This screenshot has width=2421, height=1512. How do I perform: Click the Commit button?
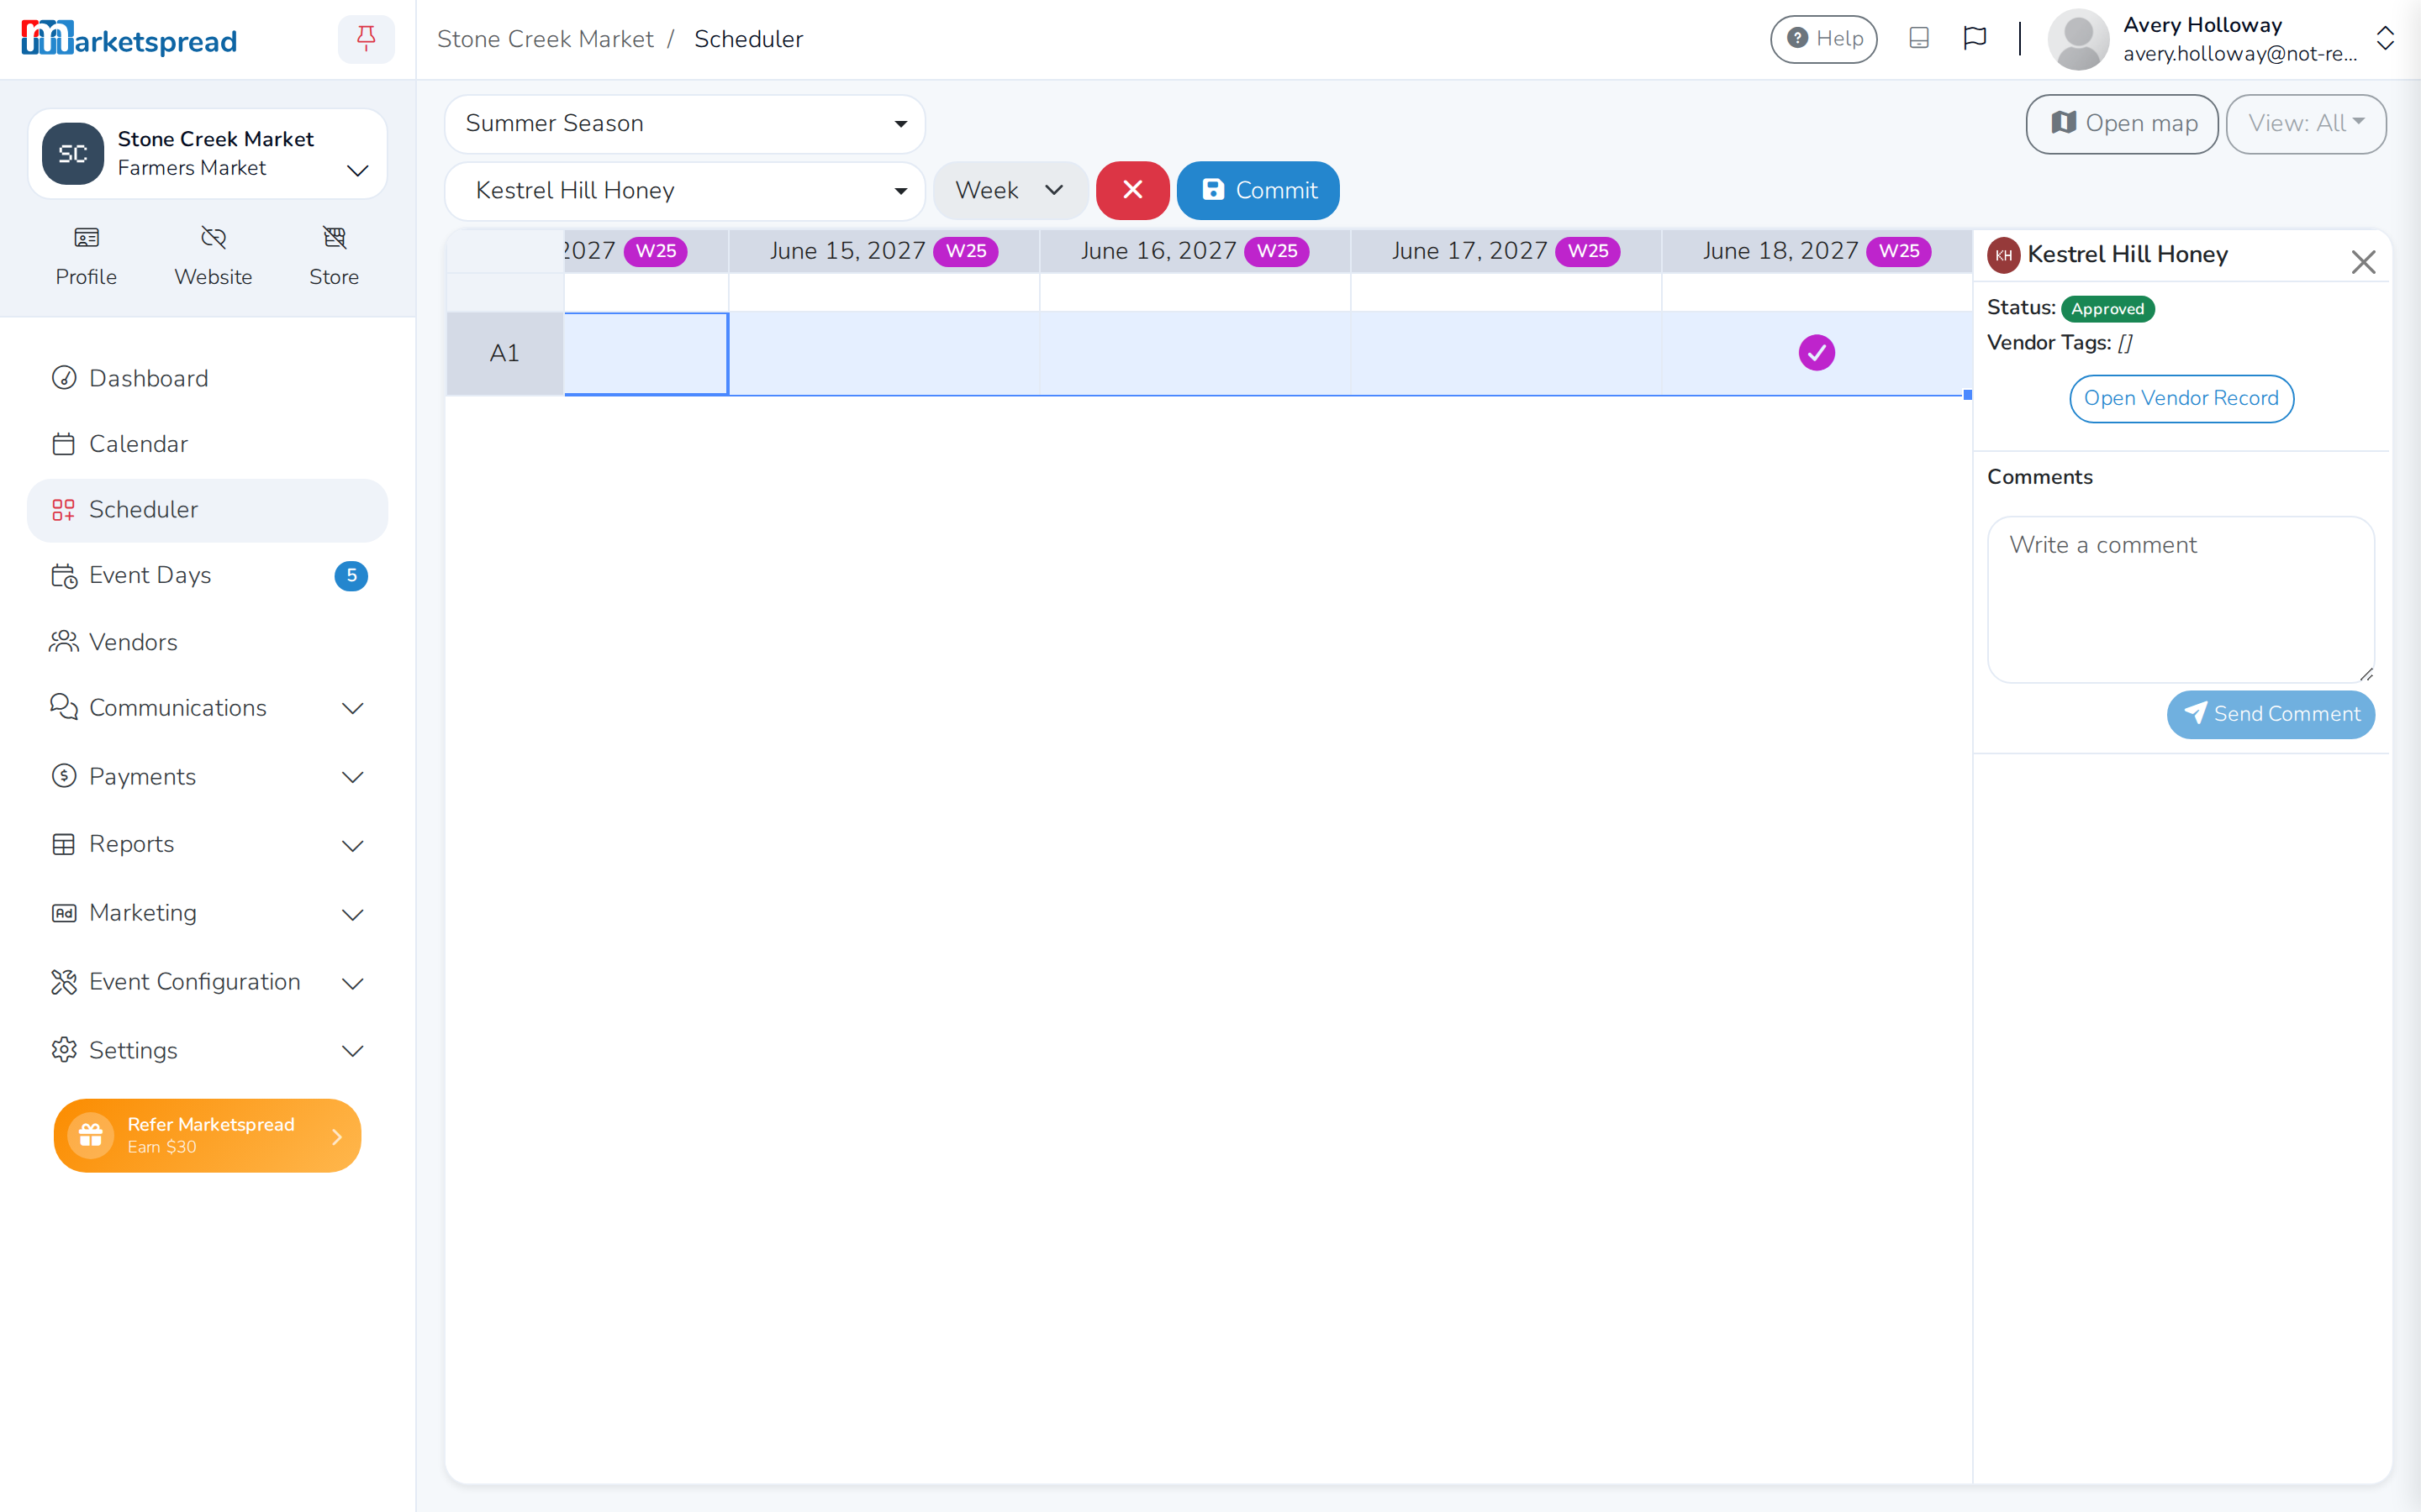pos(1258,190)
